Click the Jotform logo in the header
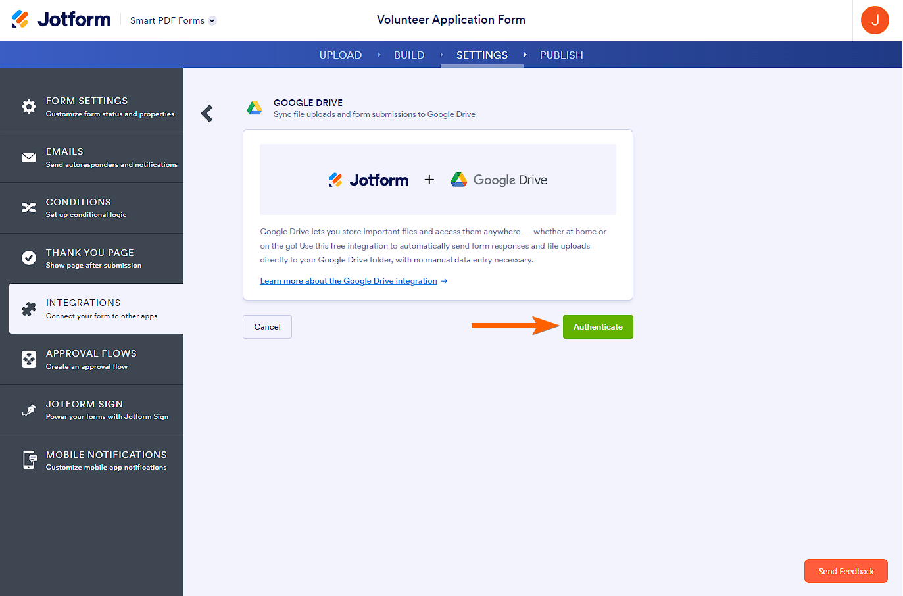The height and width of the screenshot is (596, 903). (x=61, y=20)
